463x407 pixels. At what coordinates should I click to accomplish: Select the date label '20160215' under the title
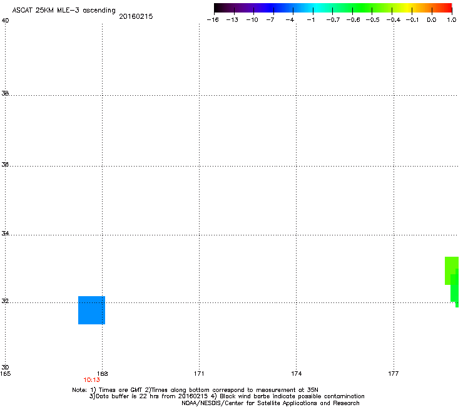(x=136, y=16)
